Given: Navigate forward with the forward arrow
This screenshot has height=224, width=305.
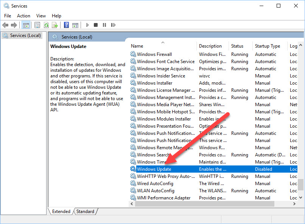Looking at the screenshot, I should pos(14,25).
